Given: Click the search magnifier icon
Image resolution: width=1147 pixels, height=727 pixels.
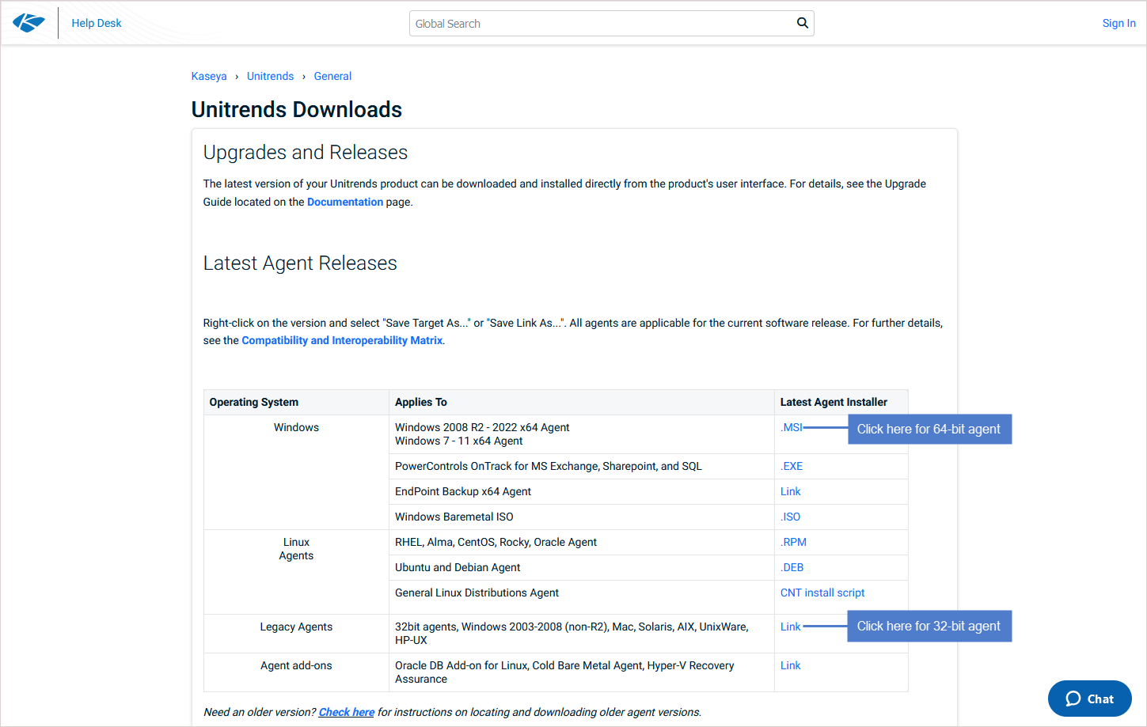Looking at the screenshot, I should coord(802,23).
